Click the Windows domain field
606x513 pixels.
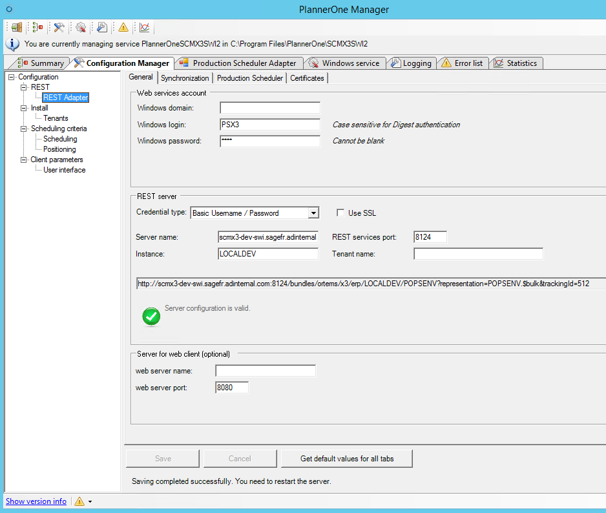tap(270, 108)
